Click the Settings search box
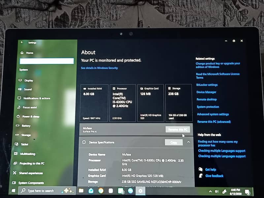This screenshot has width=264, height=198. (x=47, y=61)
